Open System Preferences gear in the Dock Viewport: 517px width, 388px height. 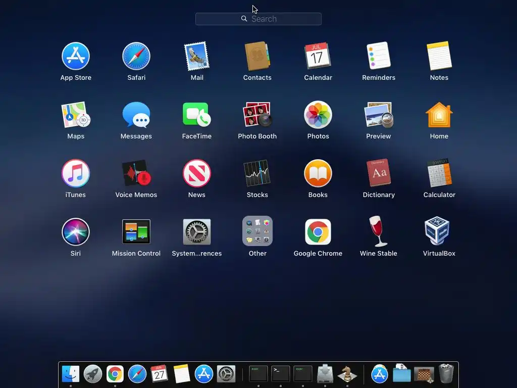(226, 374)
